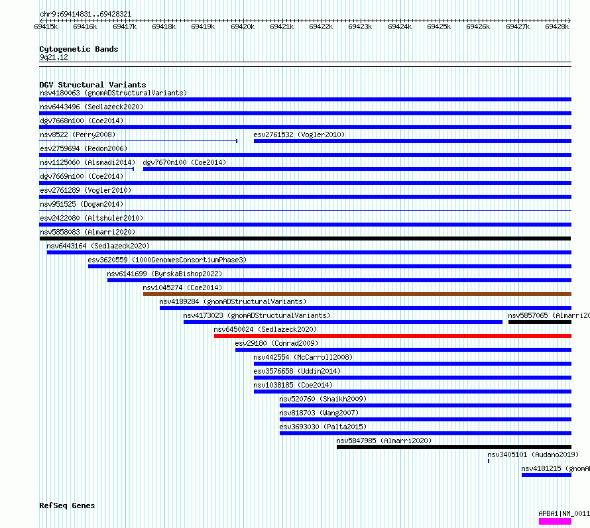Click nsv818703 (Wang2007) label

pyautogui.click(x=319, y=413)
